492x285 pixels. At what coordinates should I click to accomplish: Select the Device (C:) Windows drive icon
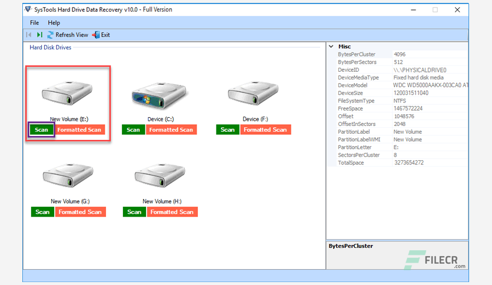pos(159,95)
